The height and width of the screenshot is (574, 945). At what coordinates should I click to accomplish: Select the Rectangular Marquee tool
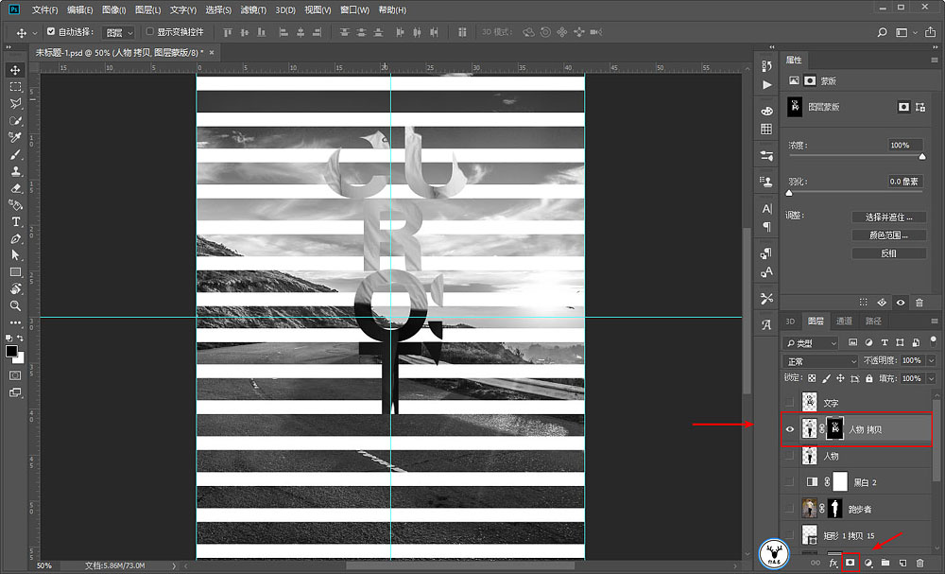pos(15,87)
